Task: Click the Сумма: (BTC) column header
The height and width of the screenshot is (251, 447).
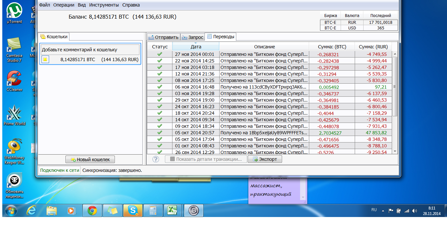Action: [332, 47]
